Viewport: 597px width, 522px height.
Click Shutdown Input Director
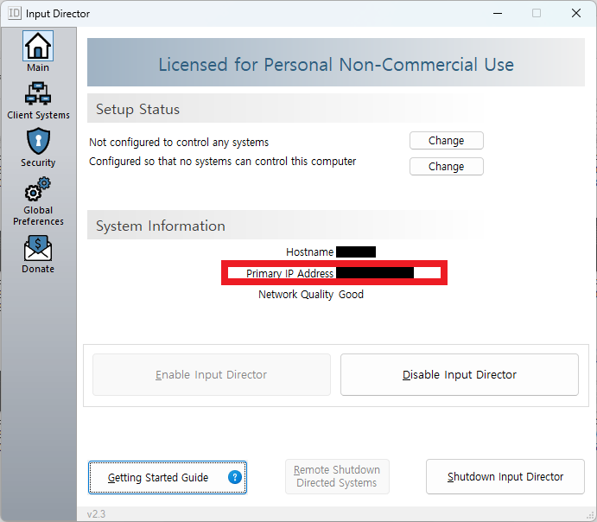pyautogui.click(x=505, y=477)
